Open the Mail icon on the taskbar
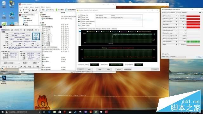This screenshot has height=114, width=203. click(70, 112)
